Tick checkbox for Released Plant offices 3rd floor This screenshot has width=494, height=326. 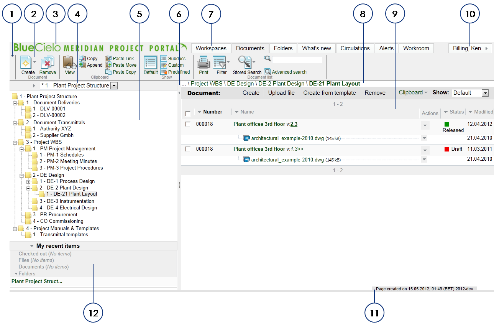coord(188,124)
